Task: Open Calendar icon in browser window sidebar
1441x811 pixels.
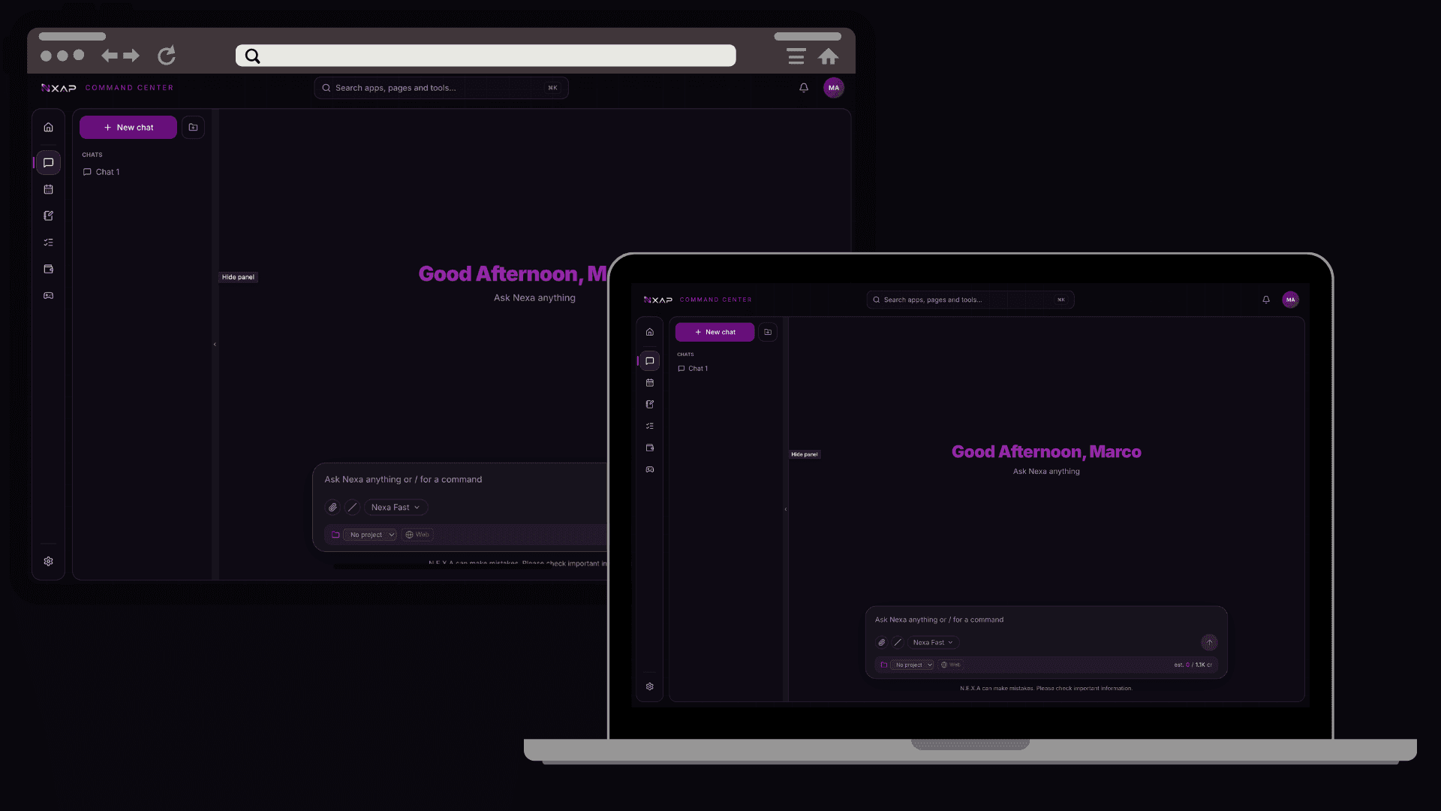Action: click(x=48, y=189)
